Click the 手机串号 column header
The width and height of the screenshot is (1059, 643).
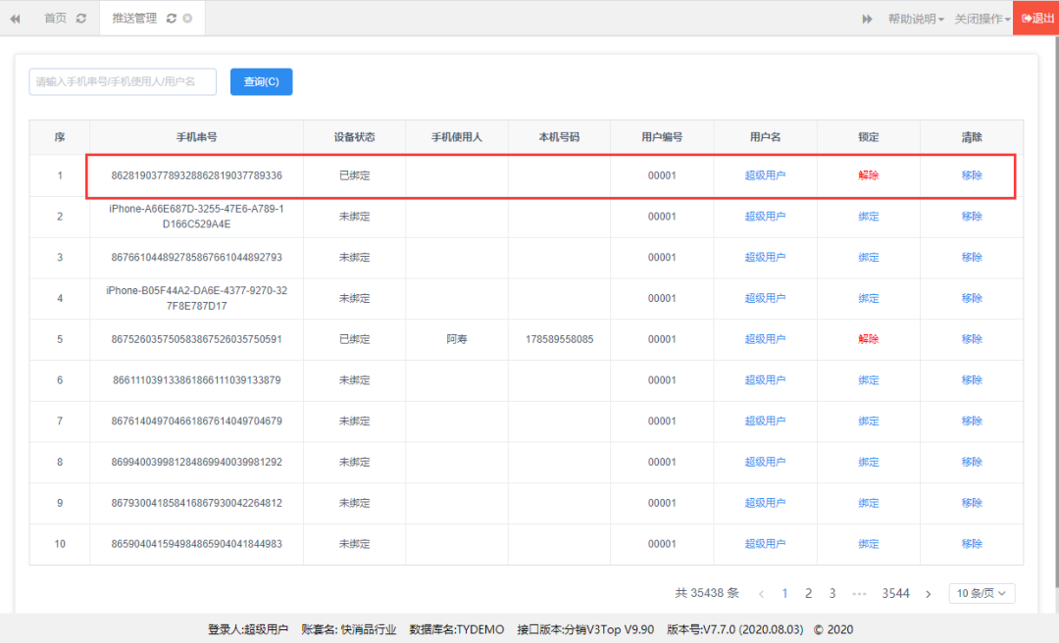coord(196,137)
